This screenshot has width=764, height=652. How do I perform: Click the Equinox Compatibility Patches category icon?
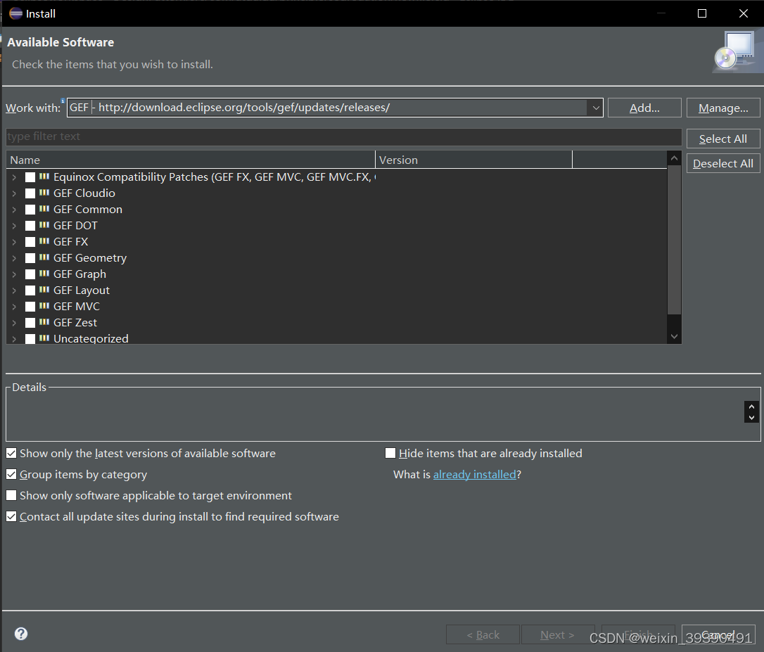[x=44, y=177]
